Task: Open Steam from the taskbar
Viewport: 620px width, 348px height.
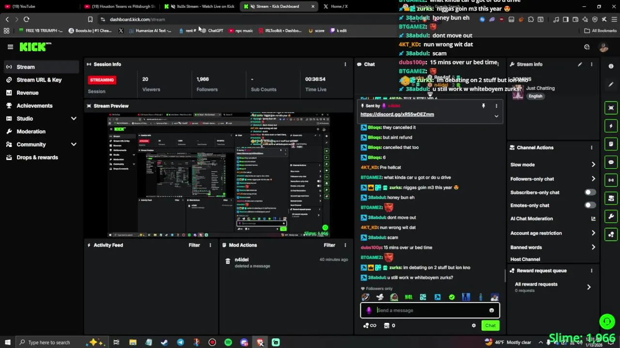Action: pyautogui.click(x=165, y=342)
